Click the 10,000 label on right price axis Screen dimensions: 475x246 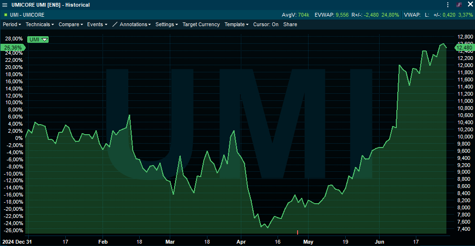[465, 137]
